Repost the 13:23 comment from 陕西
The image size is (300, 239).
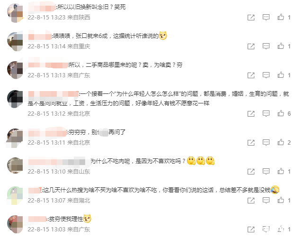pos(251,18)
